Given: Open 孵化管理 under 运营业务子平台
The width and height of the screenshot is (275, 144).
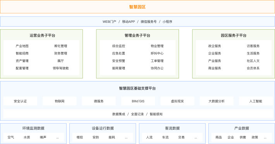Looking at the screenshot, I should click(x=61, y=46).
